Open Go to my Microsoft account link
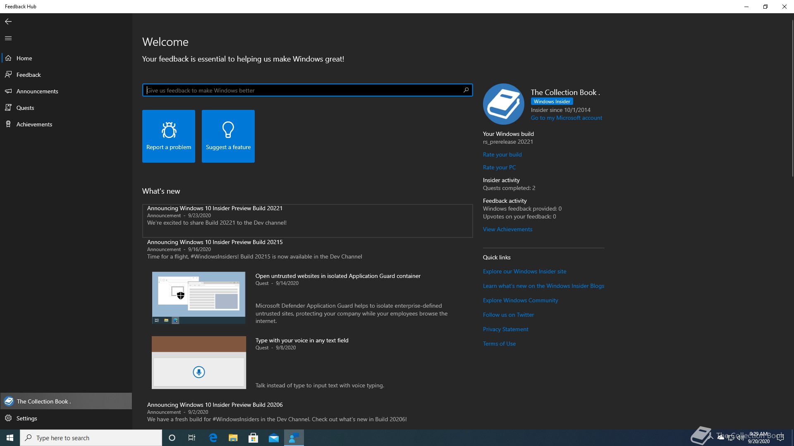The height and width of the screenshot is (446, 794). (x=566, y=118)
